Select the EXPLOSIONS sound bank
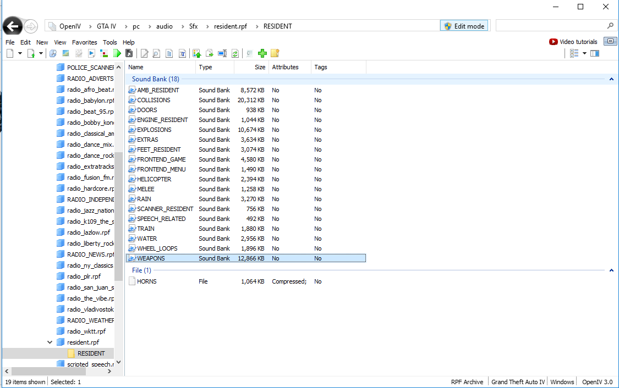Screen dimensions: 619x388 [154, 130]
